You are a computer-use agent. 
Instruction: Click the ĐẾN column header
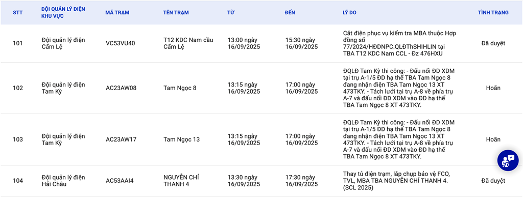290,13
